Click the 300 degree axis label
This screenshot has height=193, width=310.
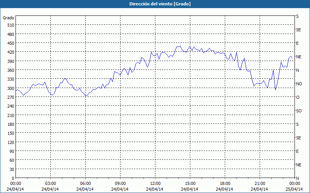coord(11,88)
